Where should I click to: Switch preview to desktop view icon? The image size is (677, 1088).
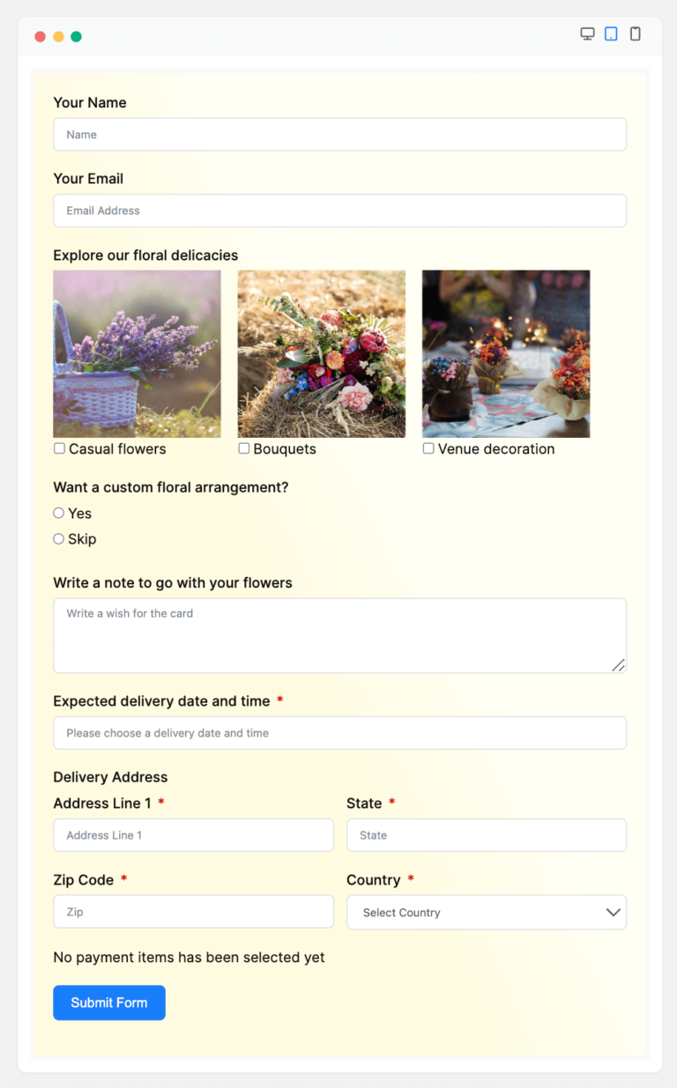(x=588, y=33)
